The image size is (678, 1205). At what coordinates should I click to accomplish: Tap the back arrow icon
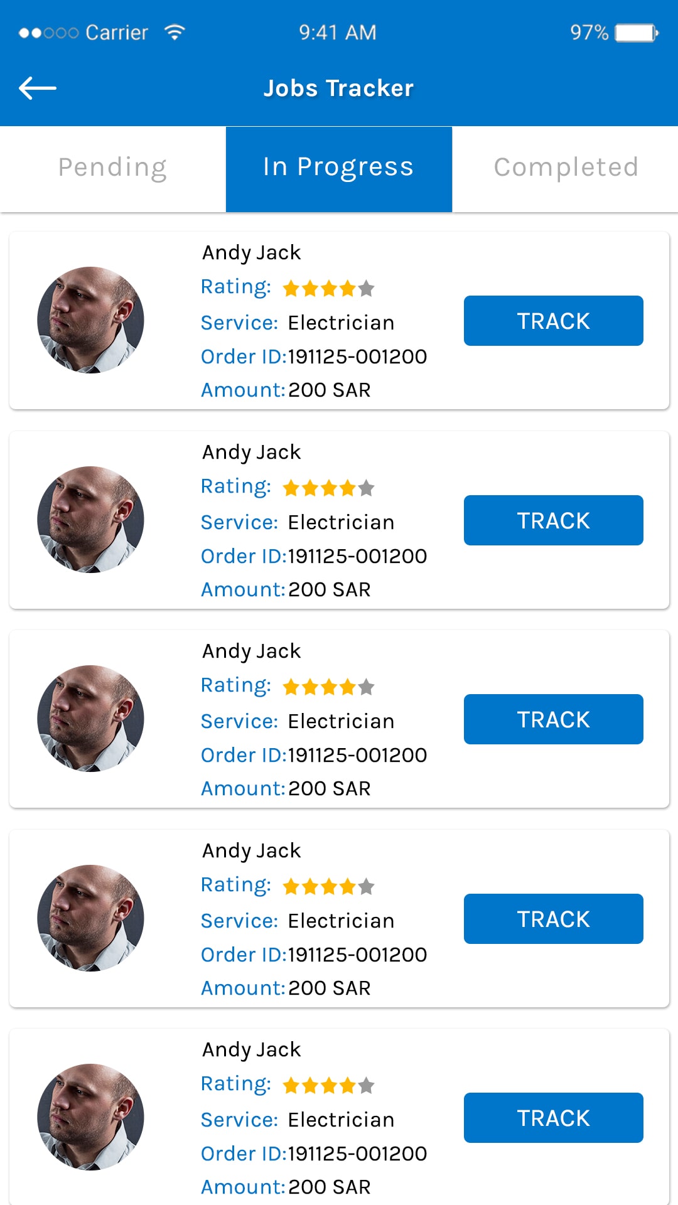click(x=38, y=88)
